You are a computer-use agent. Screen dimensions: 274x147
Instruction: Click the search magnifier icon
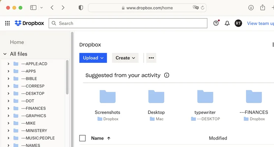click(54, 23)
